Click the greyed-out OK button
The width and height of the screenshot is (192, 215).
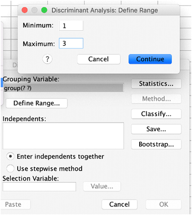tap(164, 204)
